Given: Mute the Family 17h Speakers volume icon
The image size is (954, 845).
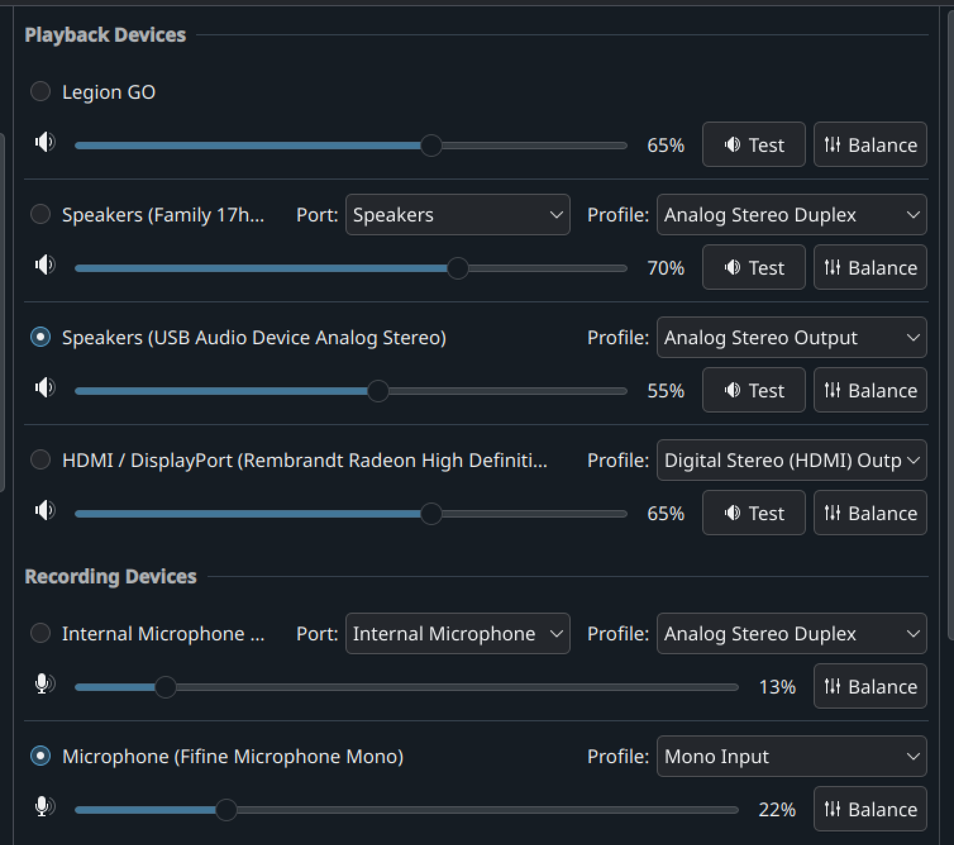Looking at the screenshot, I should pos(45,265).
